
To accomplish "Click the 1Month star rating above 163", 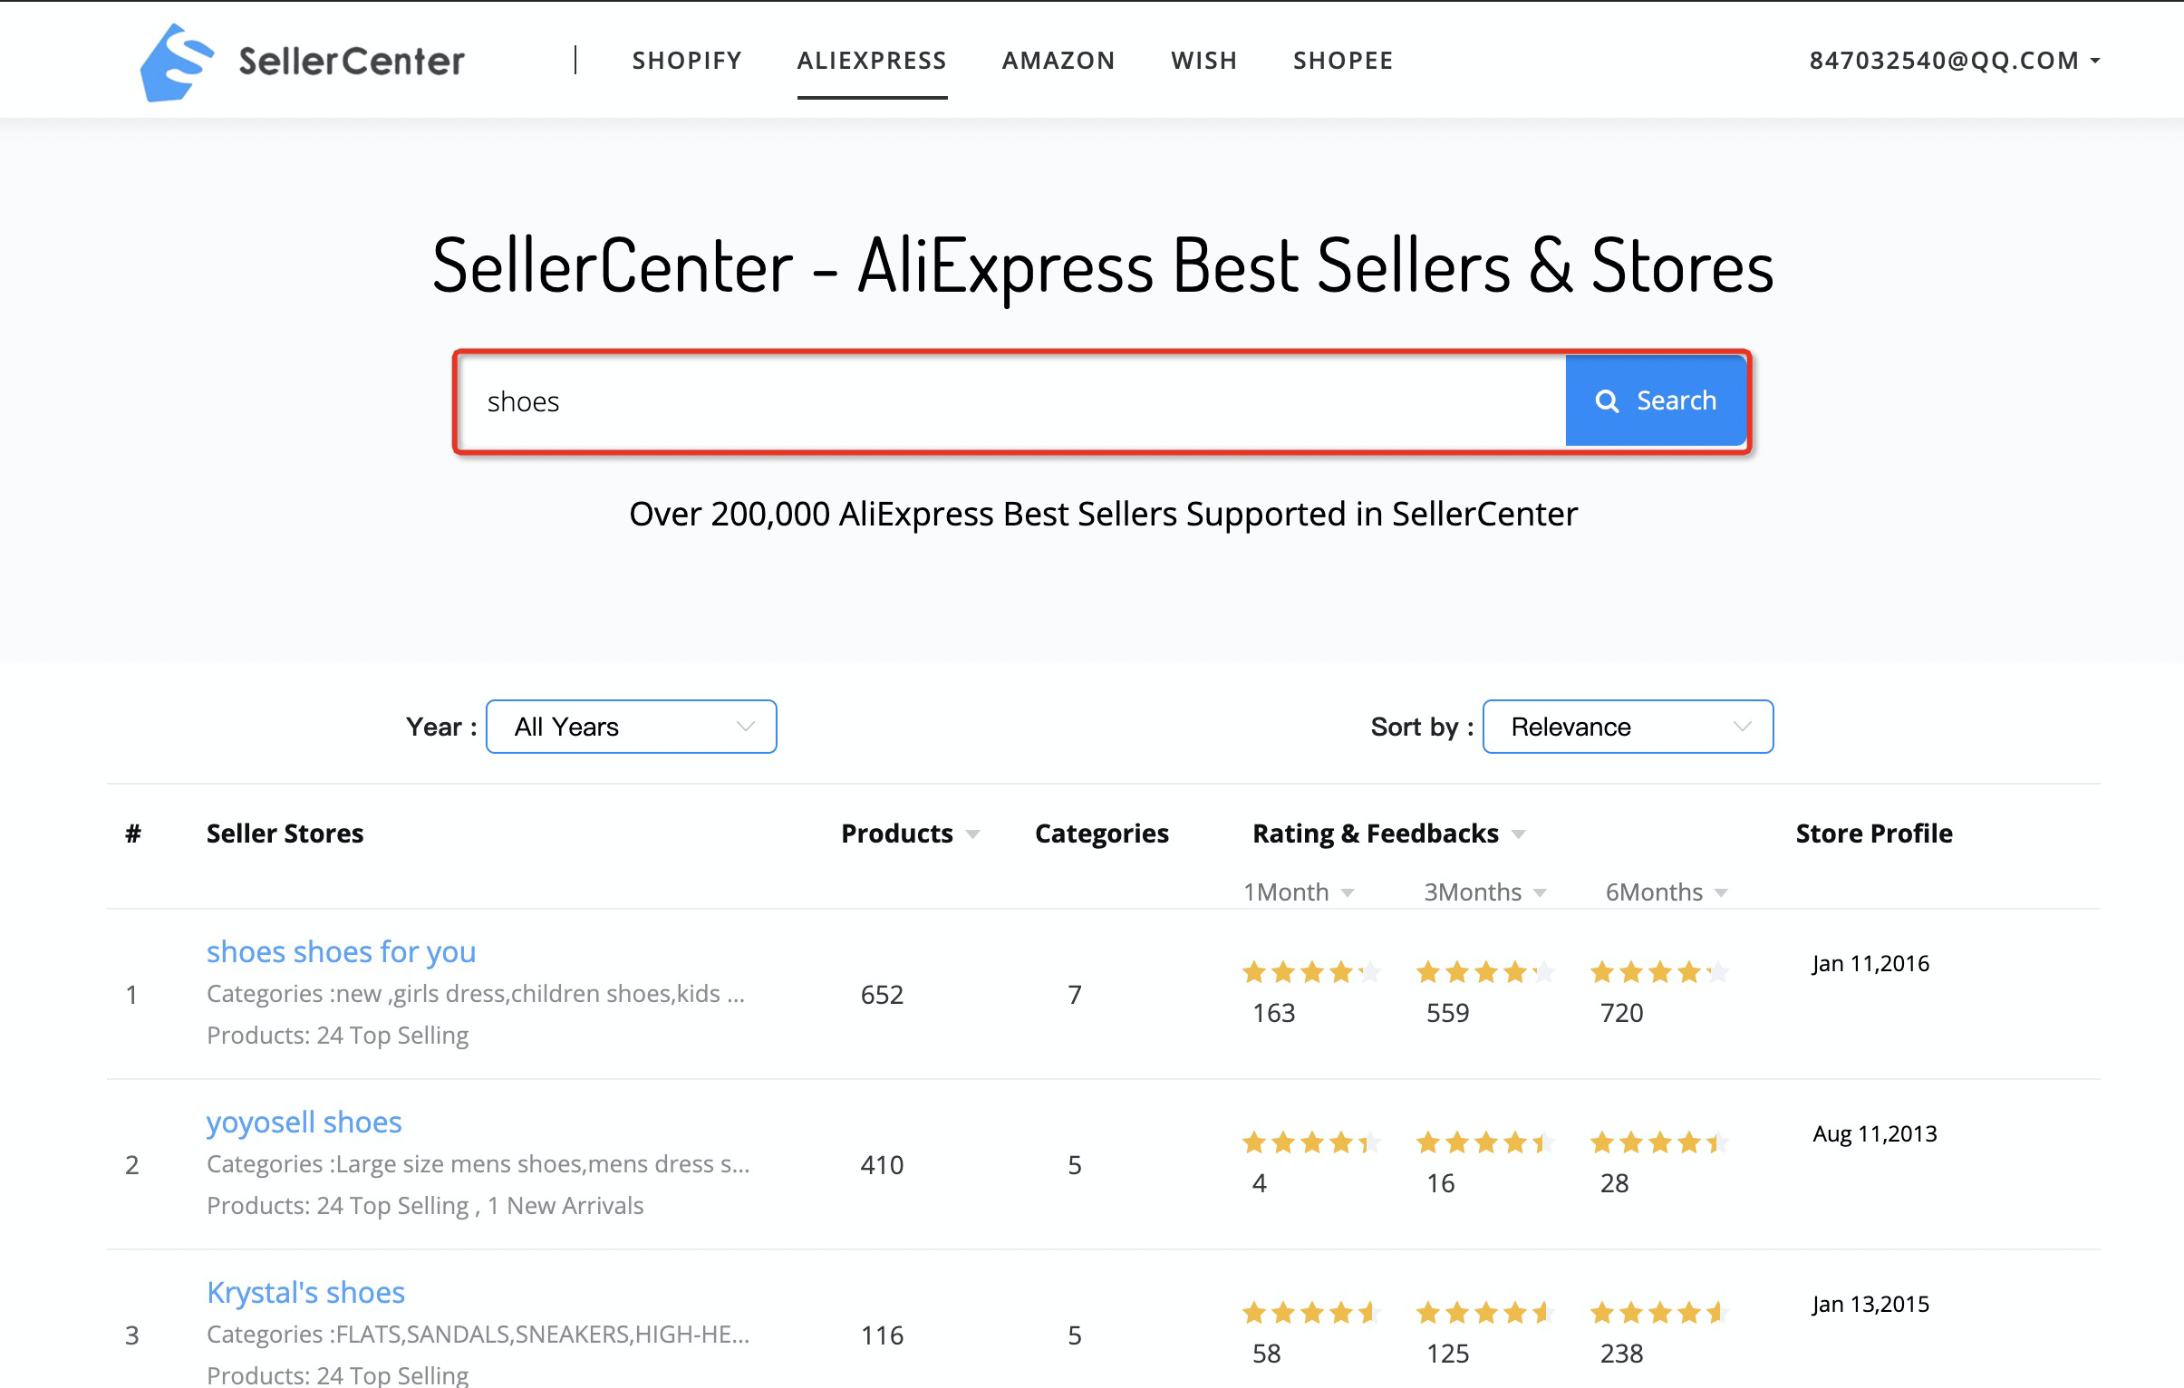I will click(1311, 973).
